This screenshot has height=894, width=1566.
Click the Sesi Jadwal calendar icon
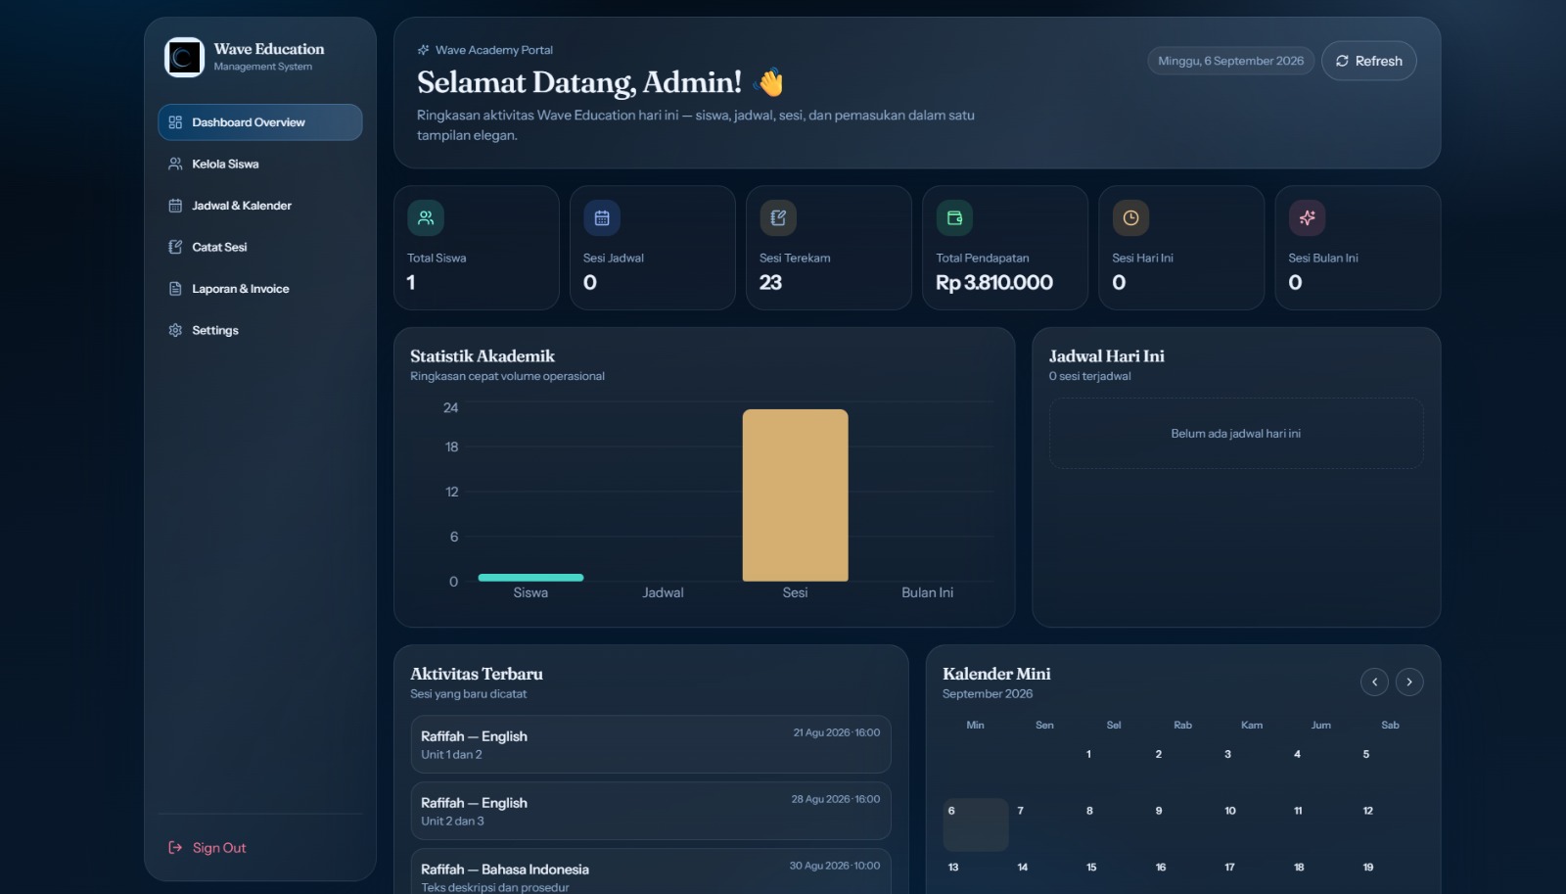pyautogui.click(x=602, y=217)
